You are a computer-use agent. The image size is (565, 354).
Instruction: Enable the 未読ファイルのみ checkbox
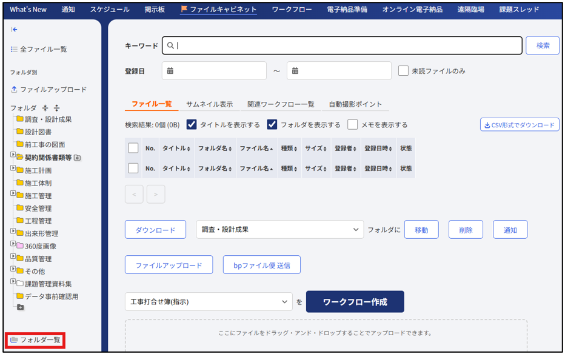pyautogui.click(x=403, y=71)
